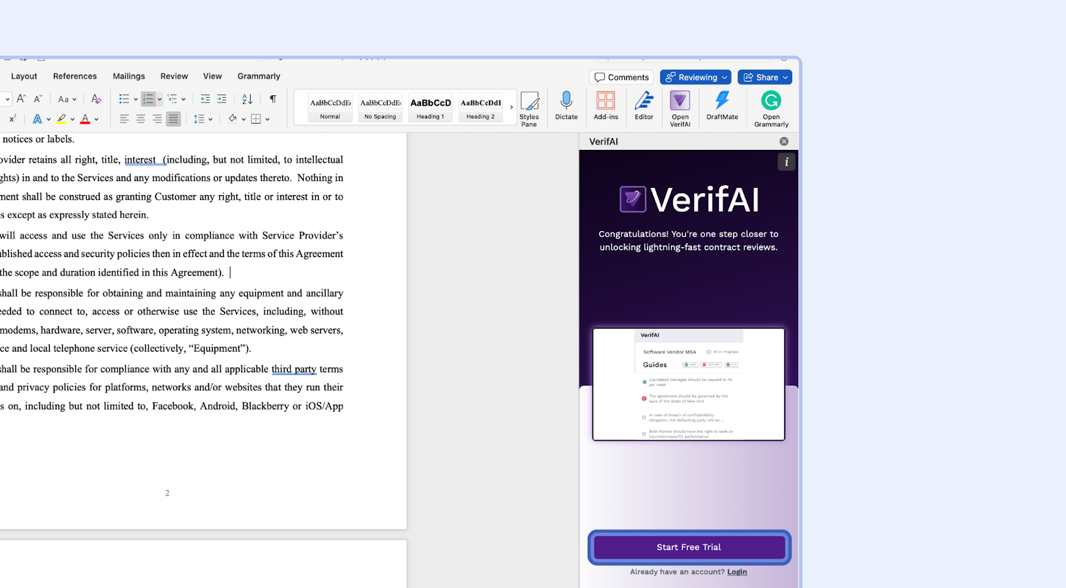Toggle justified text alignment
This screenshot has width=1066, height=588.
click(x=173, y=119)
